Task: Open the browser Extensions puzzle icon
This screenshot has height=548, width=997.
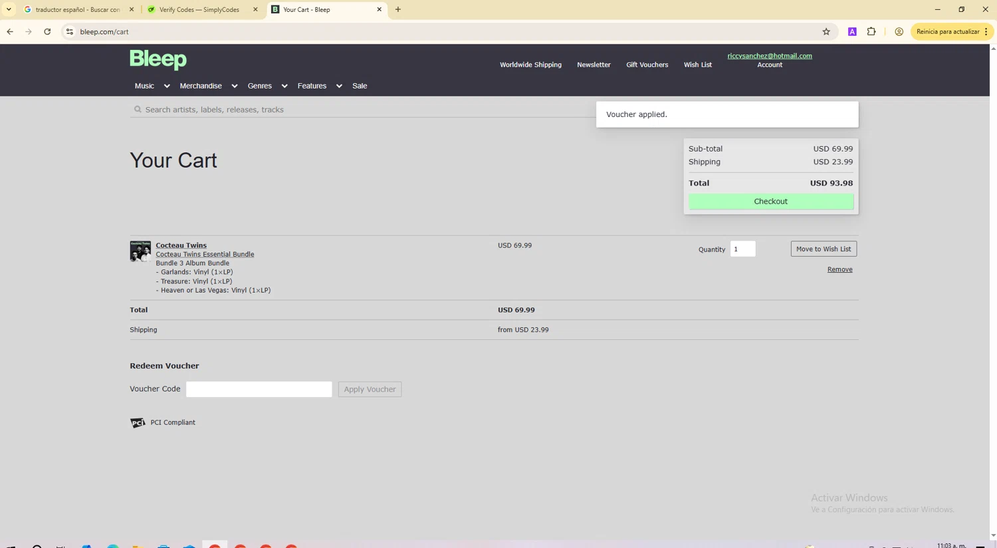Action: point(871,31)
